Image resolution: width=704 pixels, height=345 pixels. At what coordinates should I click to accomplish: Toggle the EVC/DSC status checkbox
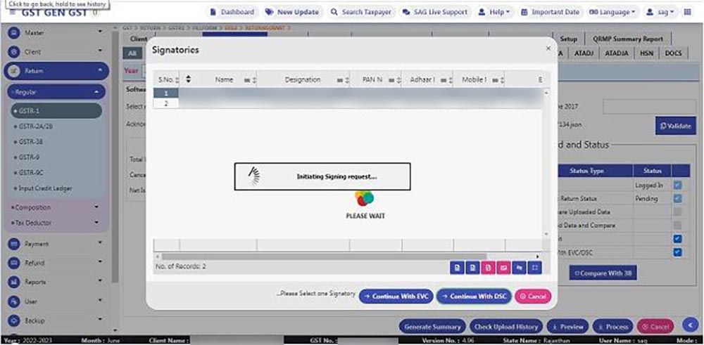[677, 252]
